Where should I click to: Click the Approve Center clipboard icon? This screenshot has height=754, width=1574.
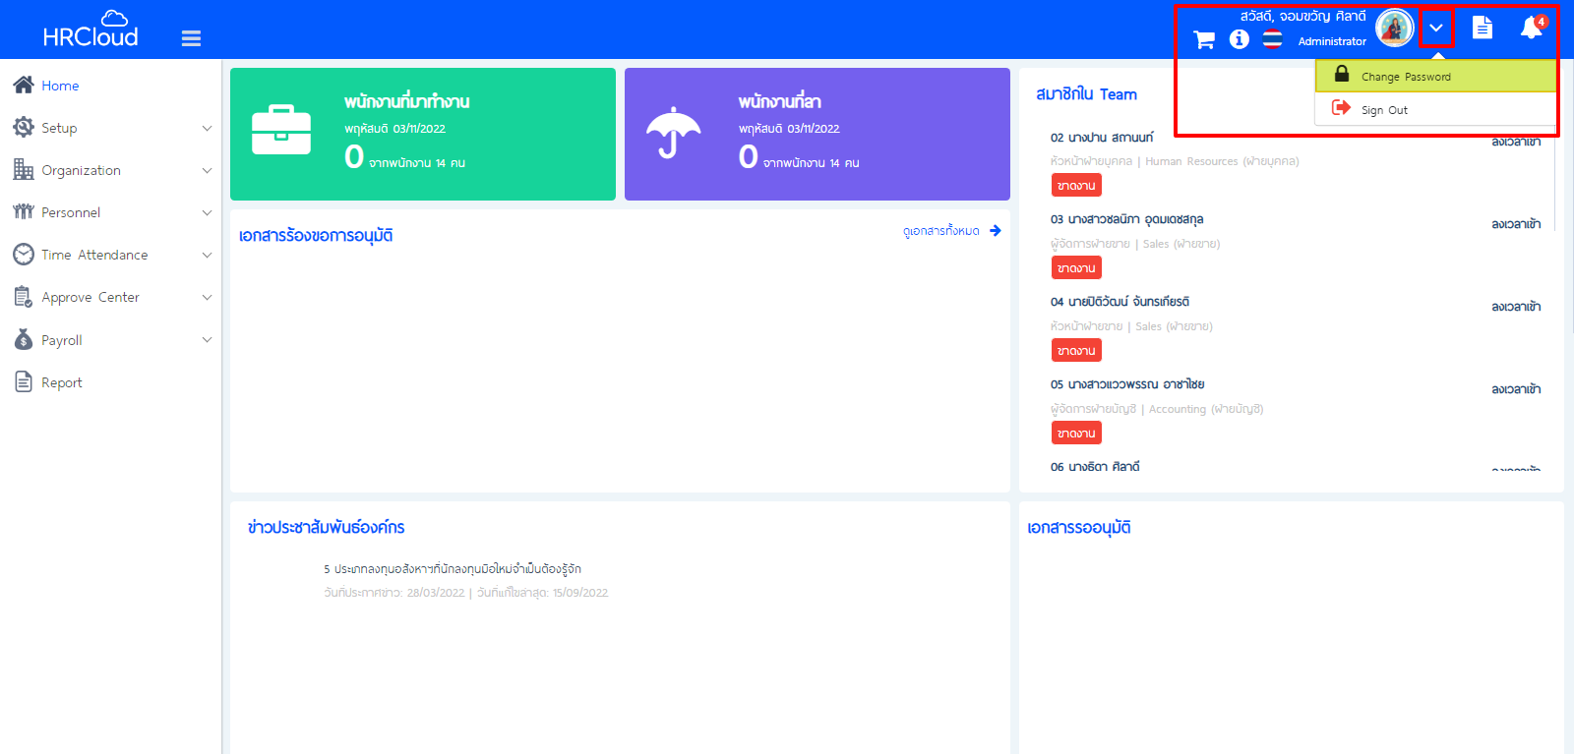coord(24,297)
